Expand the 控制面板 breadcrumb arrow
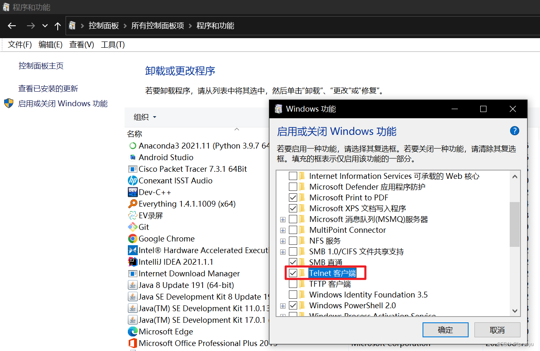540x351 pixels. [125, 26]
